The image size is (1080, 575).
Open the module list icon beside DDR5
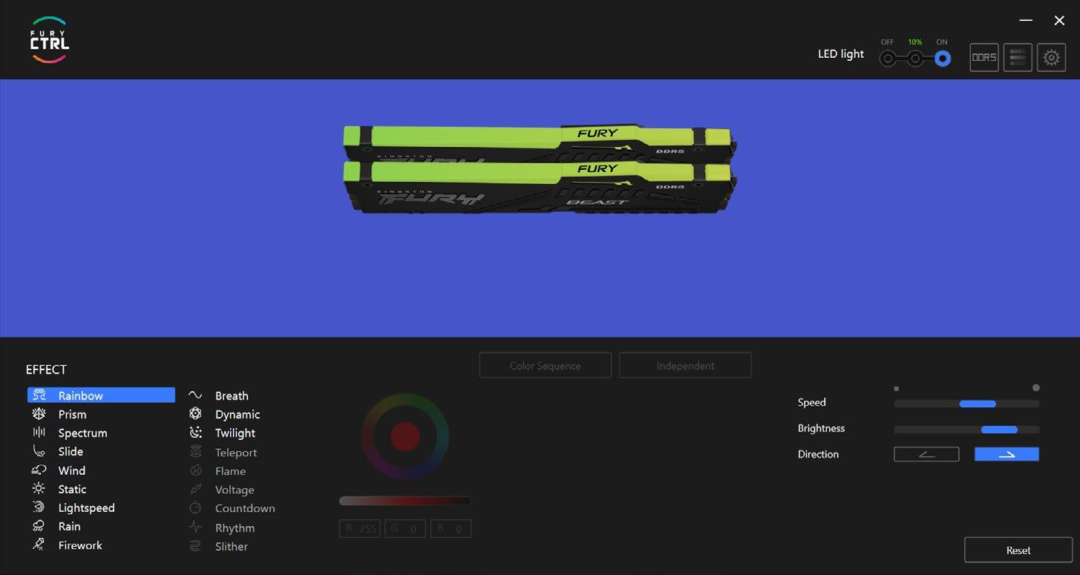[1018, 57]
